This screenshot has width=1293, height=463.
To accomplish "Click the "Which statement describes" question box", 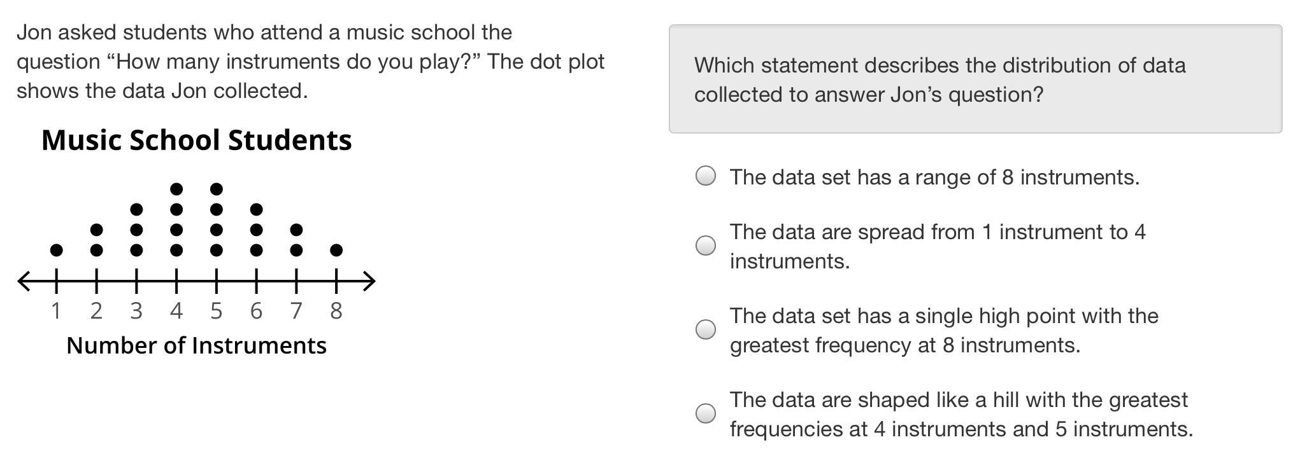I will (x=975, y=79).
